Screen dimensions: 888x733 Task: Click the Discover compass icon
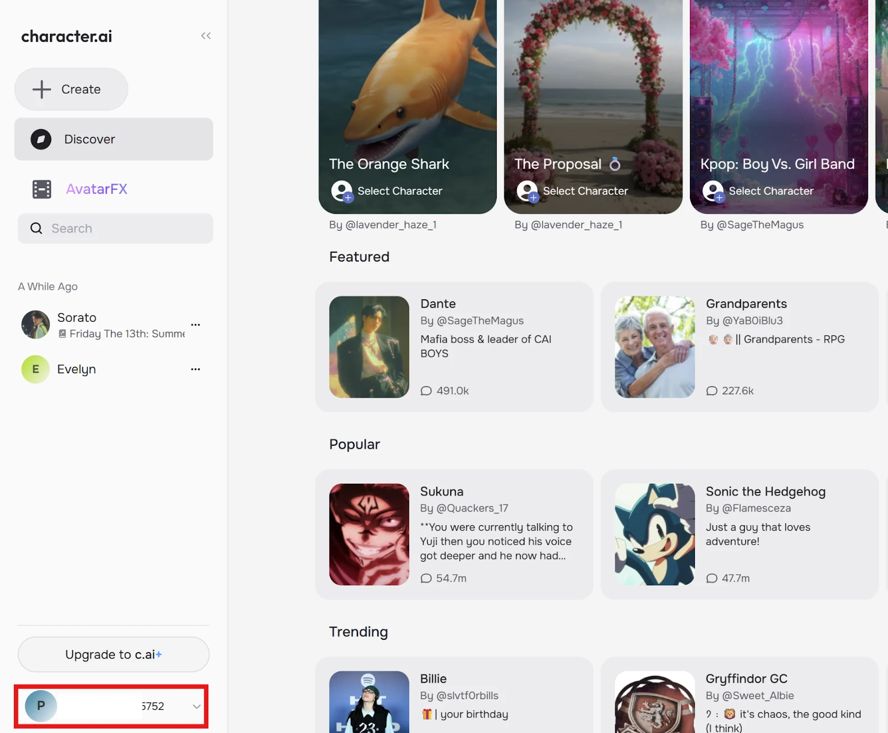click(x=41, y=139)
